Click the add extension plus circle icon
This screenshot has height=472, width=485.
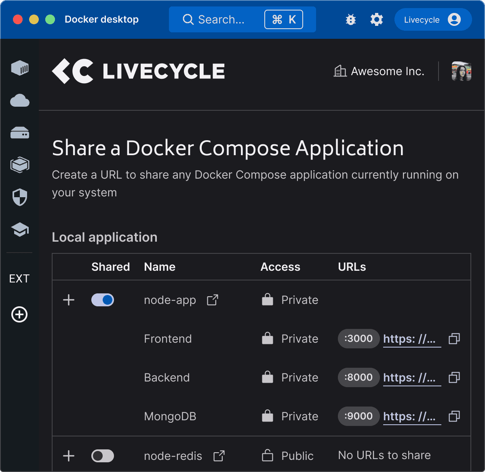[19, 314]
